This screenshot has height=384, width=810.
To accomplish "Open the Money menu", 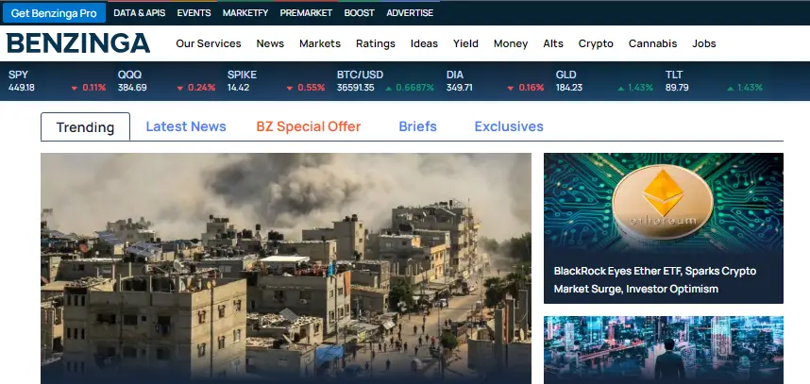I will pos(511,43).
